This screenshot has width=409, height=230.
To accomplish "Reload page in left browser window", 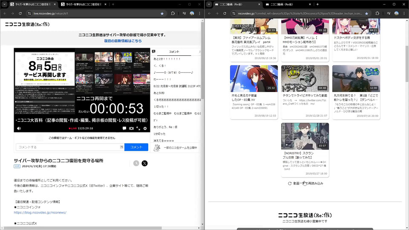I will [20, 13].
